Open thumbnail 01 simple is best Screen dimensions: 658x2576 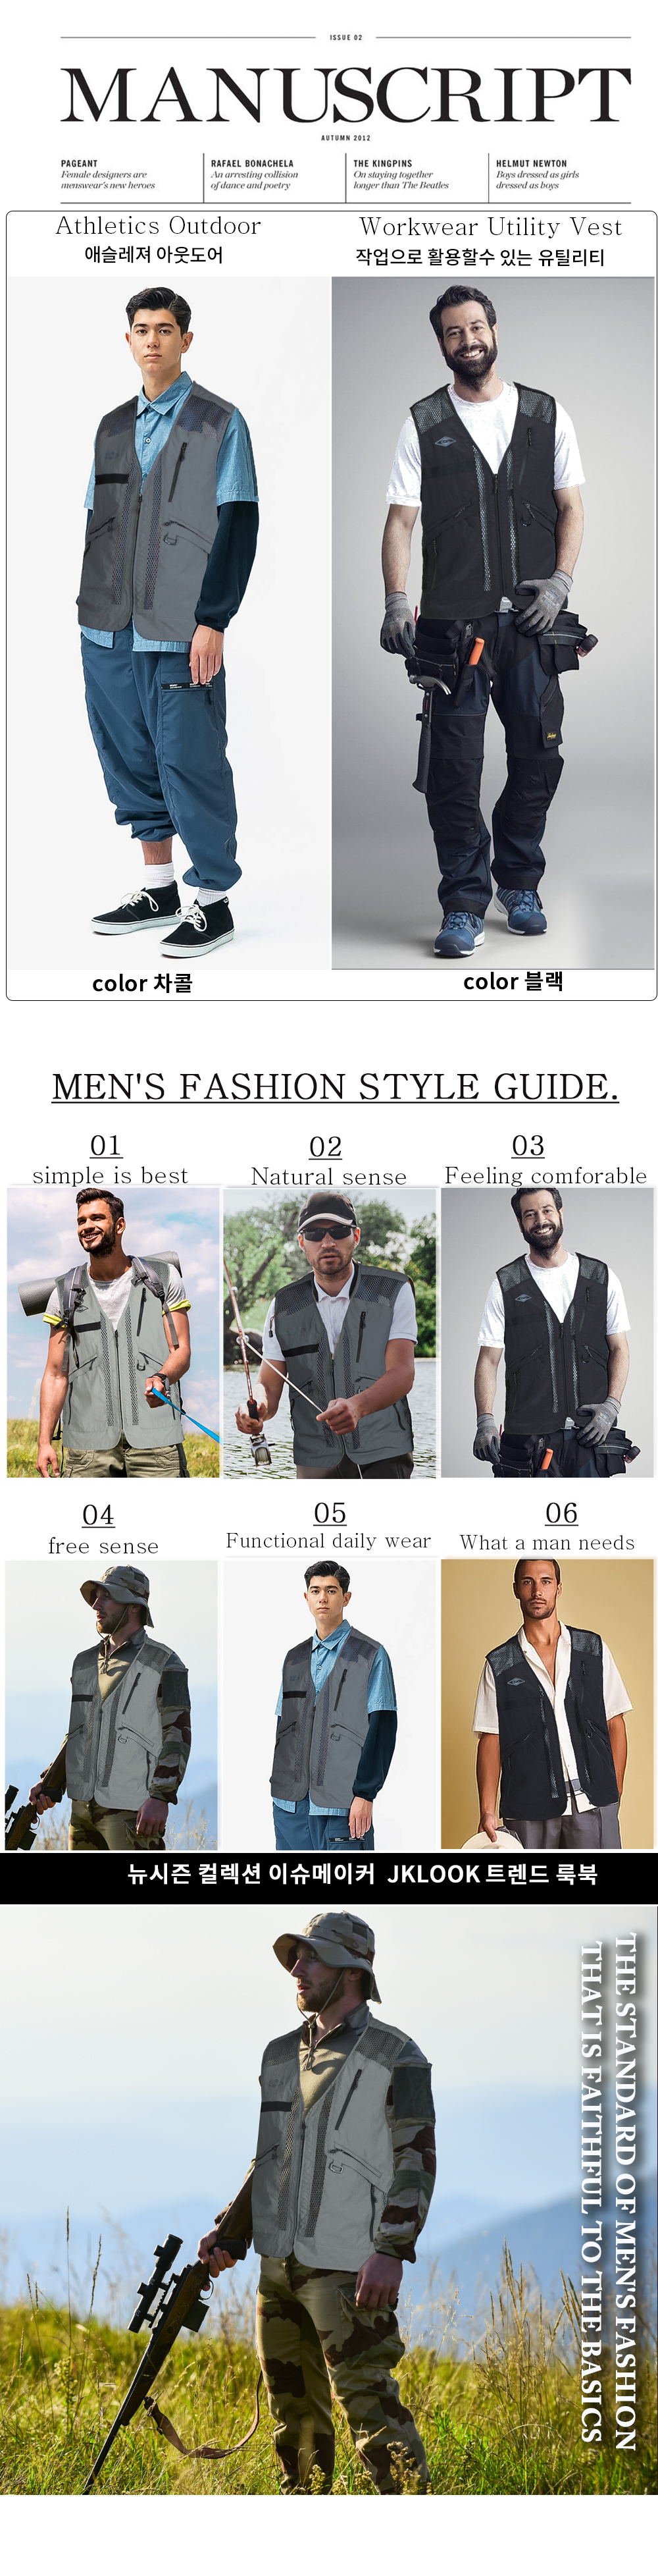click(113, 1331)
